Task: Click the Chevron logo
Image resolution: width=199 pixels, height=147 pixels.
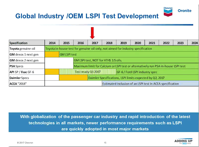Action: coord(168,12)
